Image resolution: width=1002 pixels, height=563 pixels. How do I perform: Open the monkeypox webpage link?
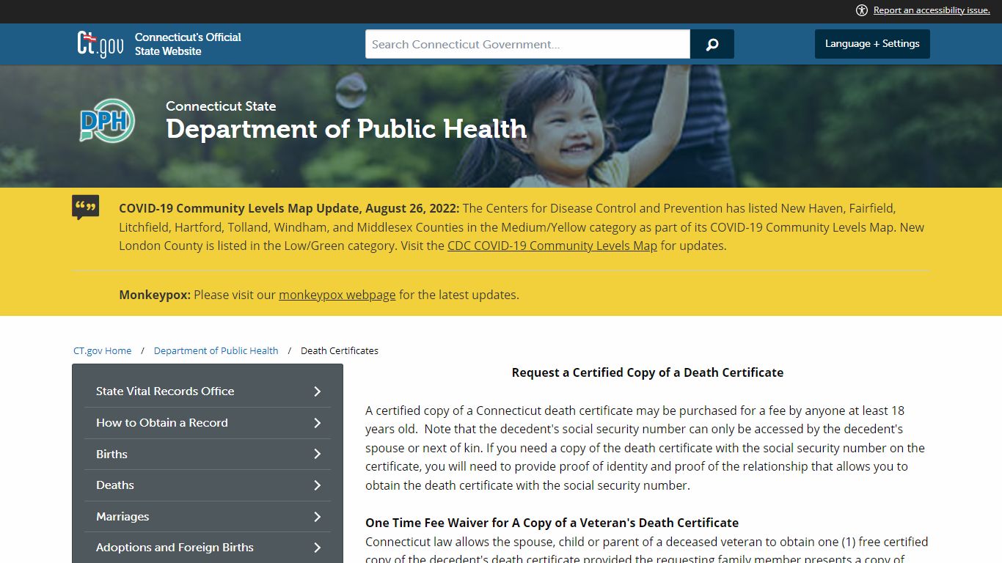[x=337, y=295]
